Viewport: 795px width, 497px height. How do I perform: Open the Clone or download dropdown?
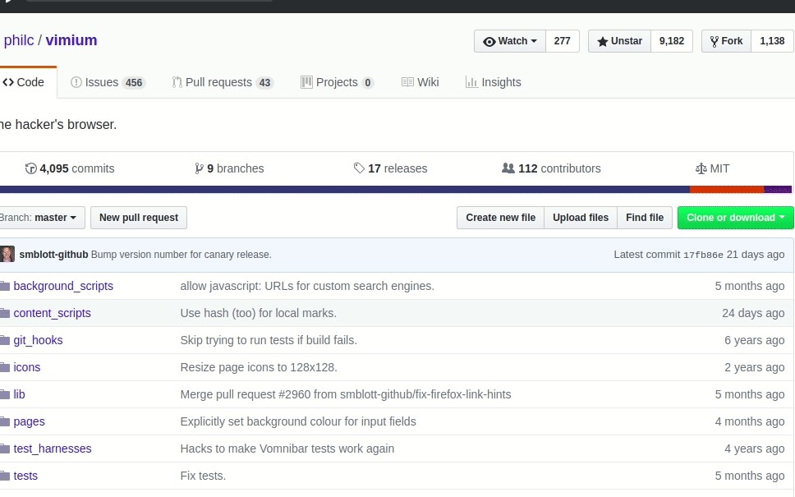pyautogui.click(x=735, y=218)
